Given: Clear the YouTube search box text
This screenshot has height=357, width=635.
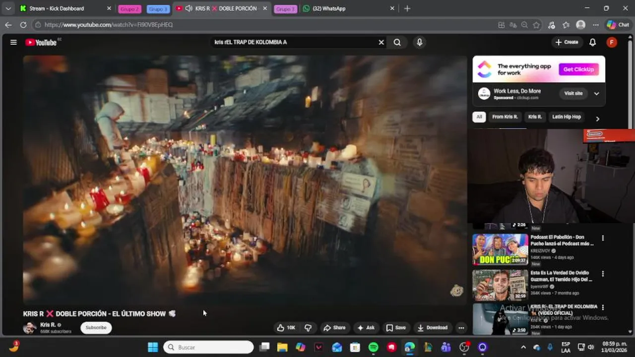Looking at the screenshot, I should (x=381, y=42).
